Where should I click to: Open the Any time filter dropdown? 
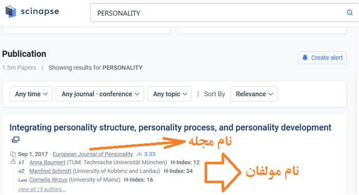(x=31, y=94)
